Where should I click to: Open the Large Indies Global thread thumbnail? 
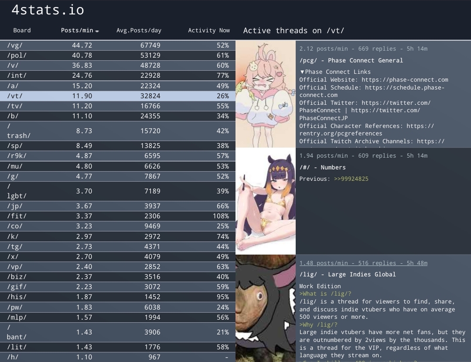pos(266,308)
